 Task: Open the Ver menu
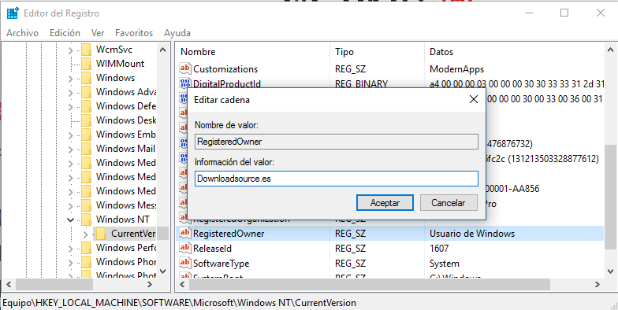(x=98, y=33)
